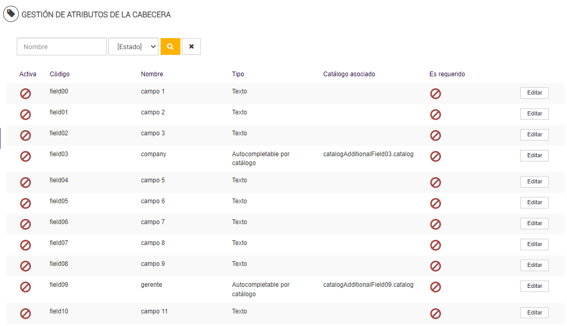Toggle Es requerido for campo 3

click(x=435, y=136)
